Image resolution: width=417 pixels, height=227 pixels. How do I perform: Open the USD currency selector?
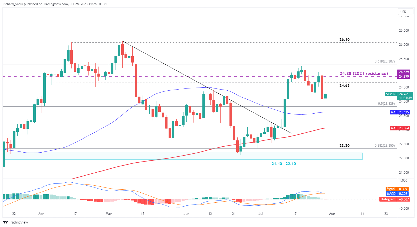click(x=405, y=12)
